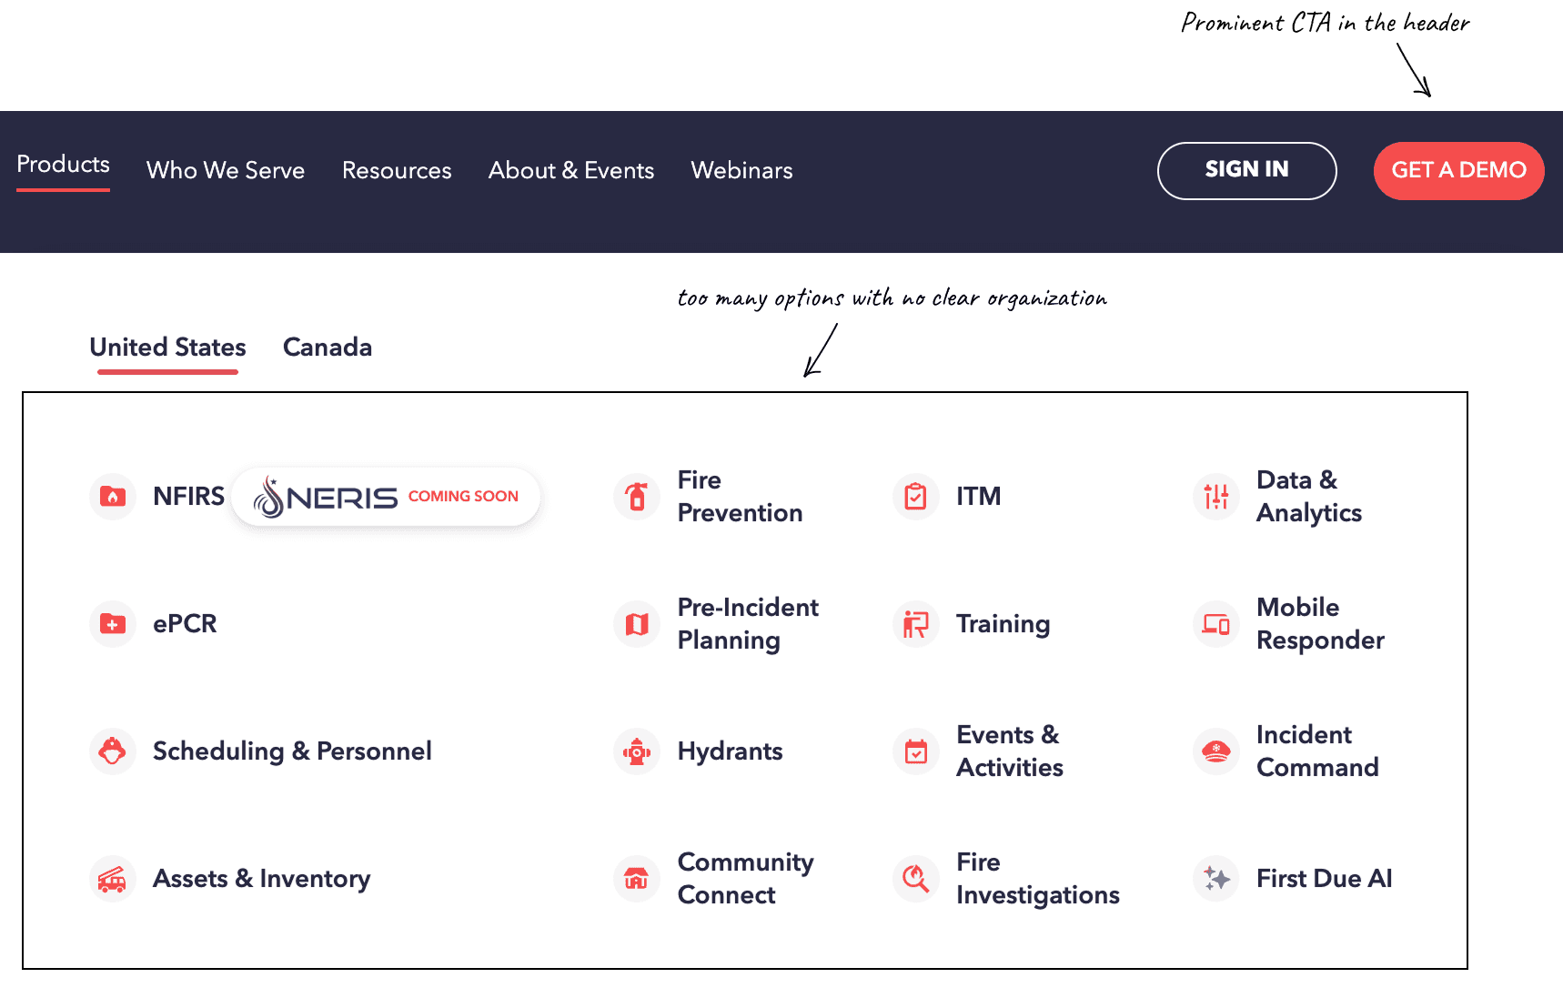
Task: Open the First Due AI link
Action: click(1325, 879)
